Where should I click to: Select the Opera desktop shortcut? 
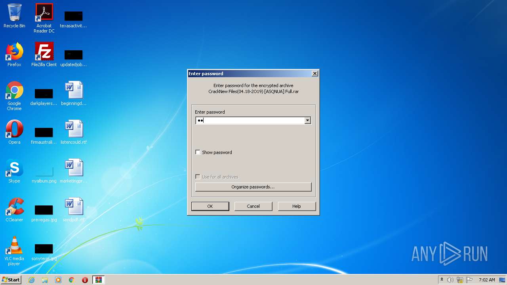click(14, 132)
